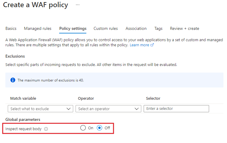Click the Enter a selector field

coord(176,109)
